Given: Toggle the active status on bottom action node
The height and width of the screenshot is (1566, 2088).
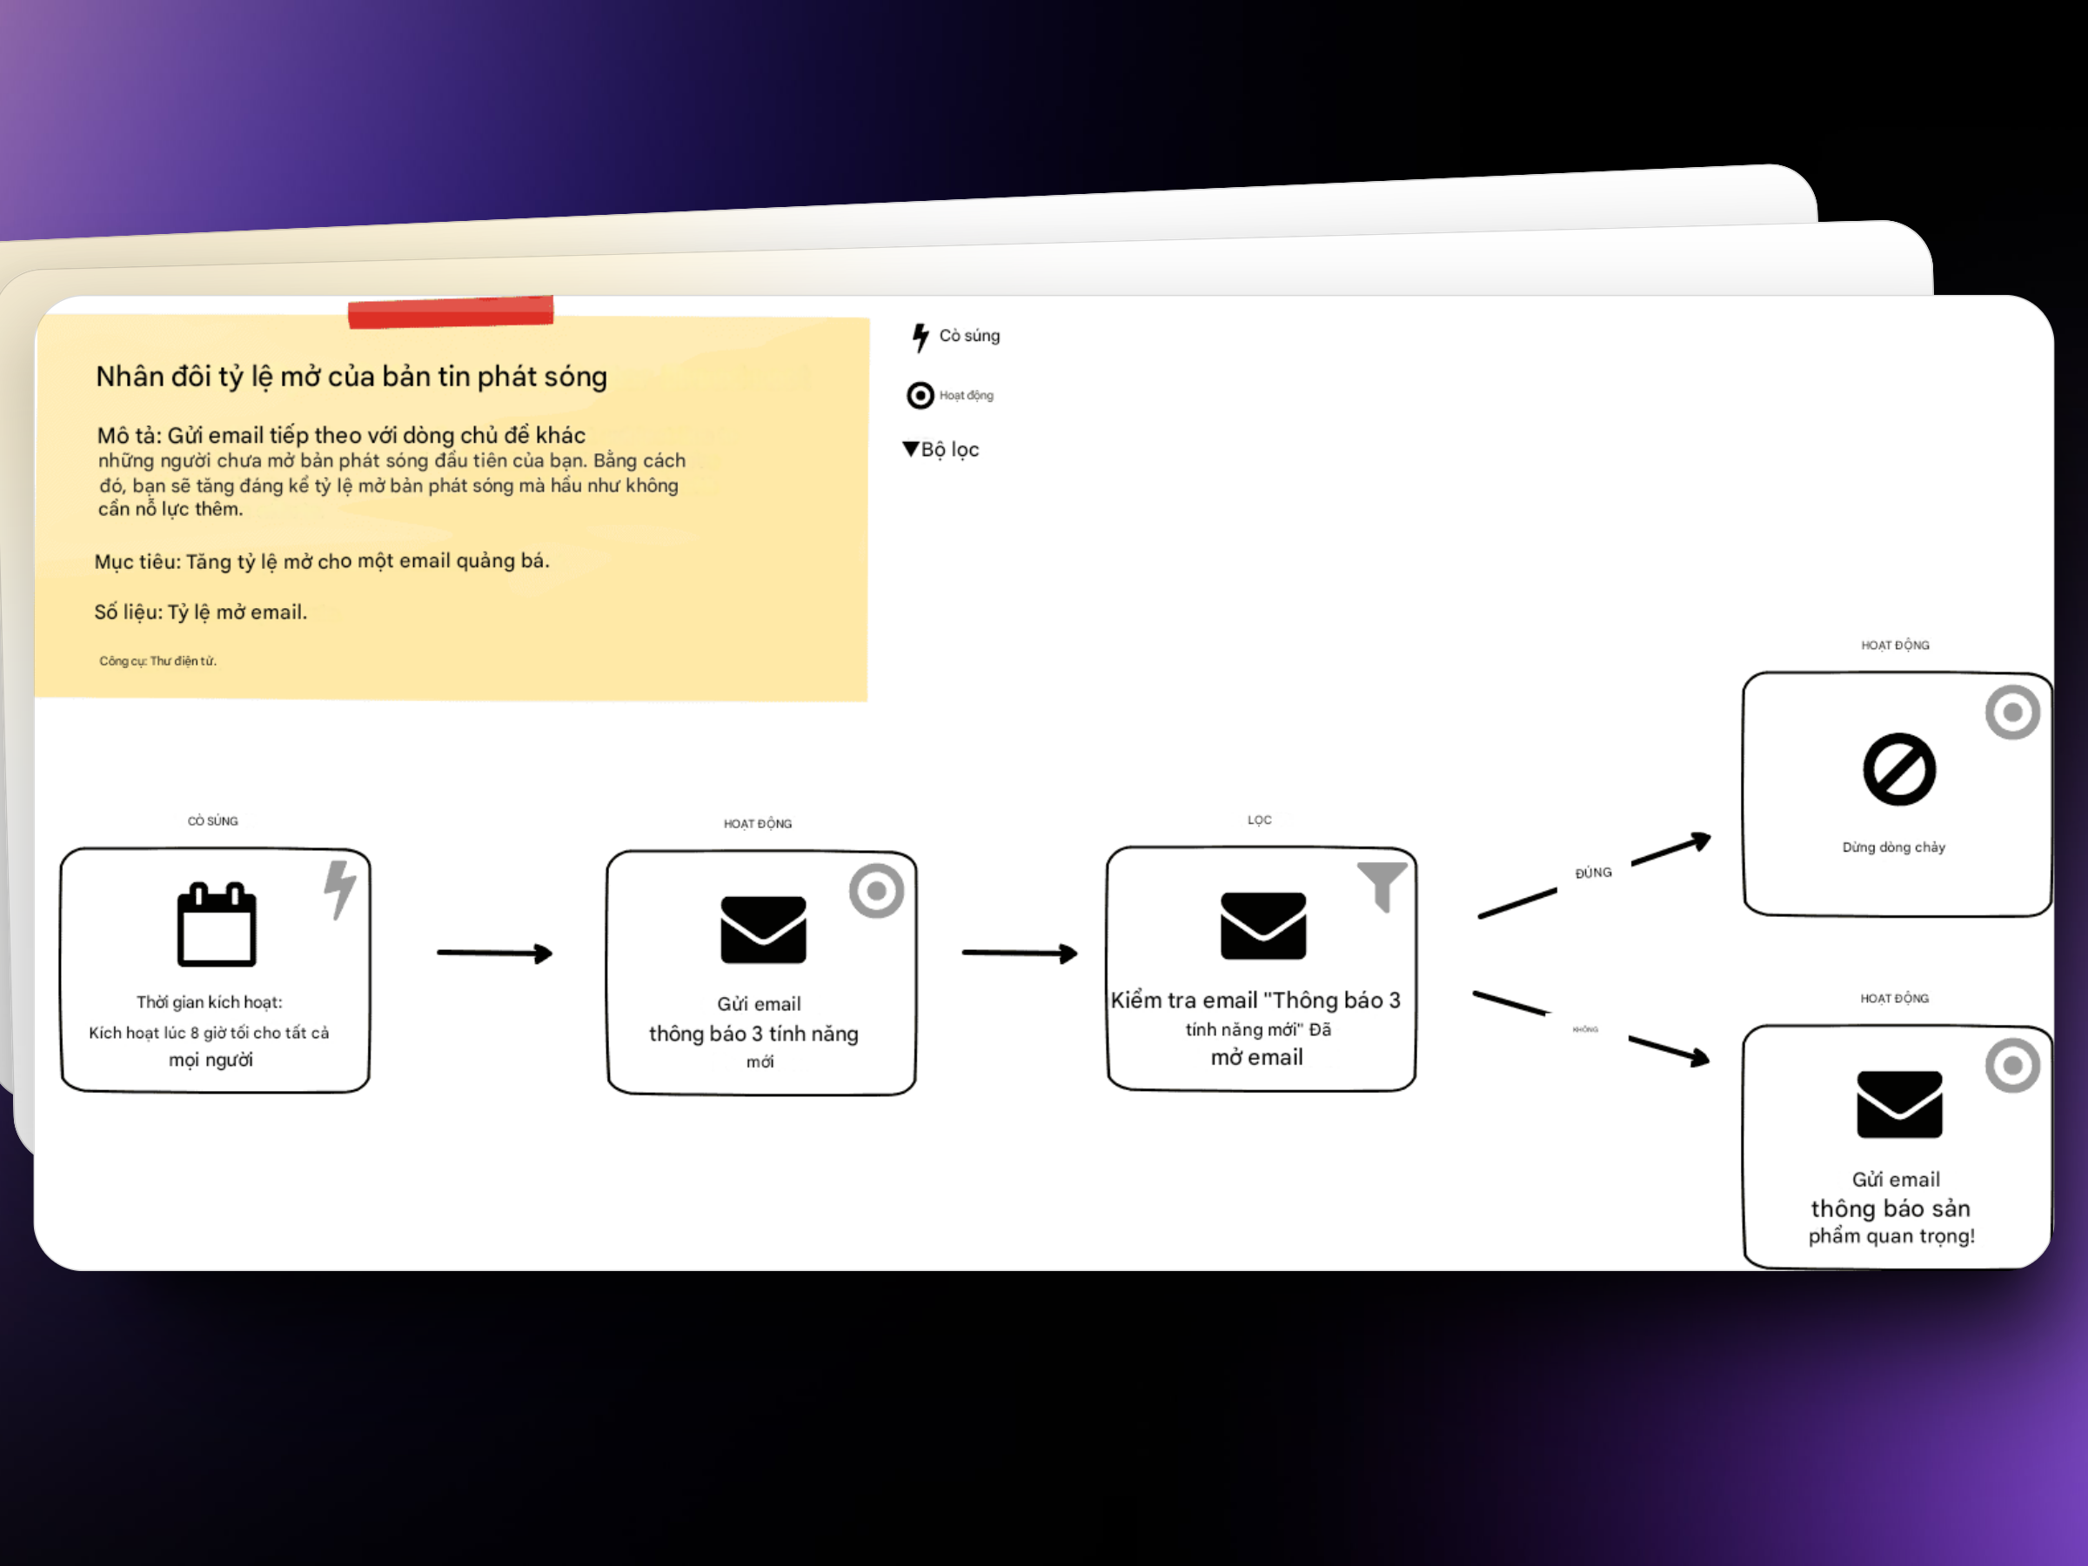Looking at the screenshot, I should 2014,1064.
